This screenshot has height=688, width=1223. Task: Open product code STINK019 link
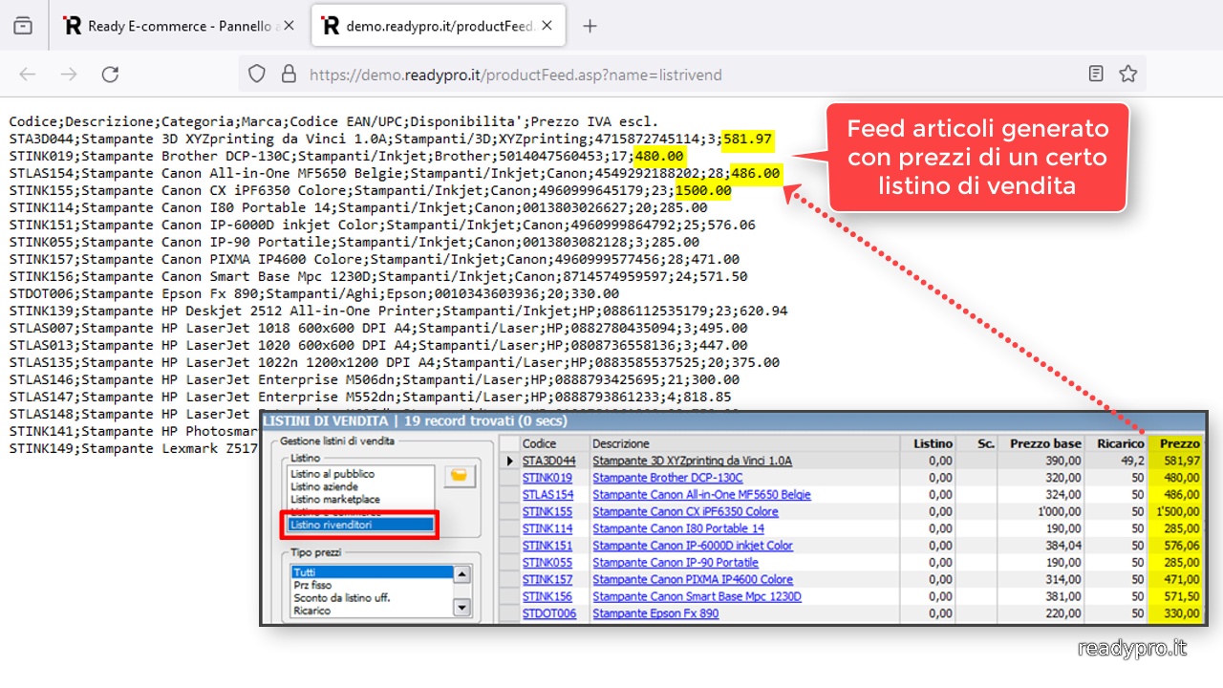coord(547,478)
